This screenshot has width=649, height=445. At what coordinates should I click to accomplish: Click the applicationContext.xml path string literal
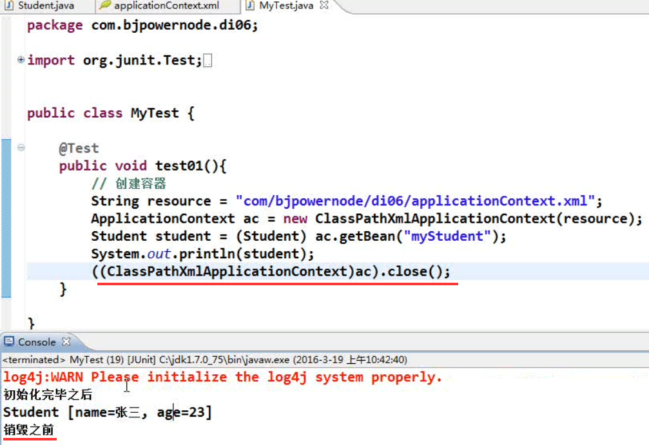[415, 201]
